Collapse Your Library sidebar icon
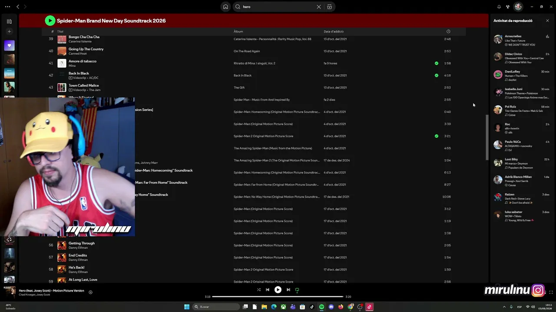Image resolution: width=556 pixels, height=312 pixels. point(9,21)
